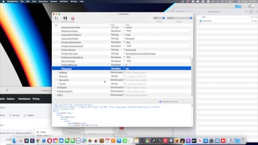Viewport: 258px width, 145px height.
Task: Expand the PlatformInfo dictionary row
Action: tap(56, 91)
